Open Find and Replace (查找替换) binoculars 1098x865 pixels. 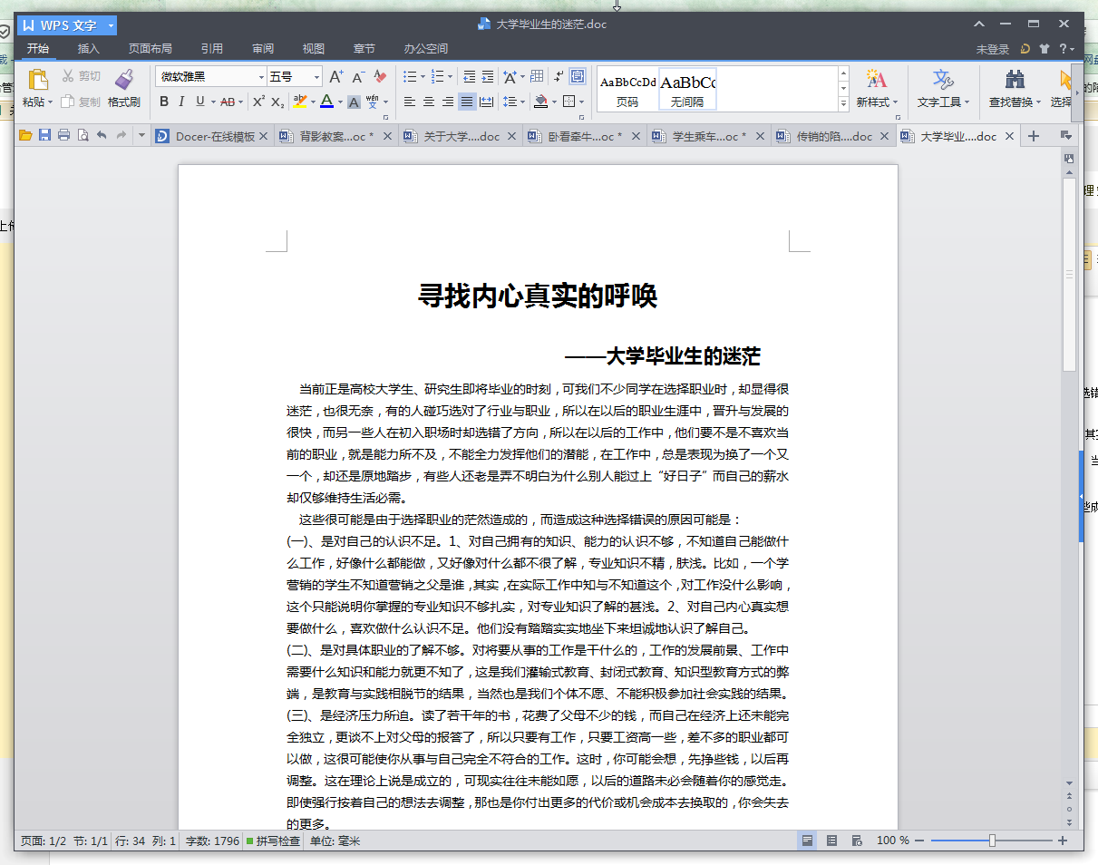coord(1015,80)
